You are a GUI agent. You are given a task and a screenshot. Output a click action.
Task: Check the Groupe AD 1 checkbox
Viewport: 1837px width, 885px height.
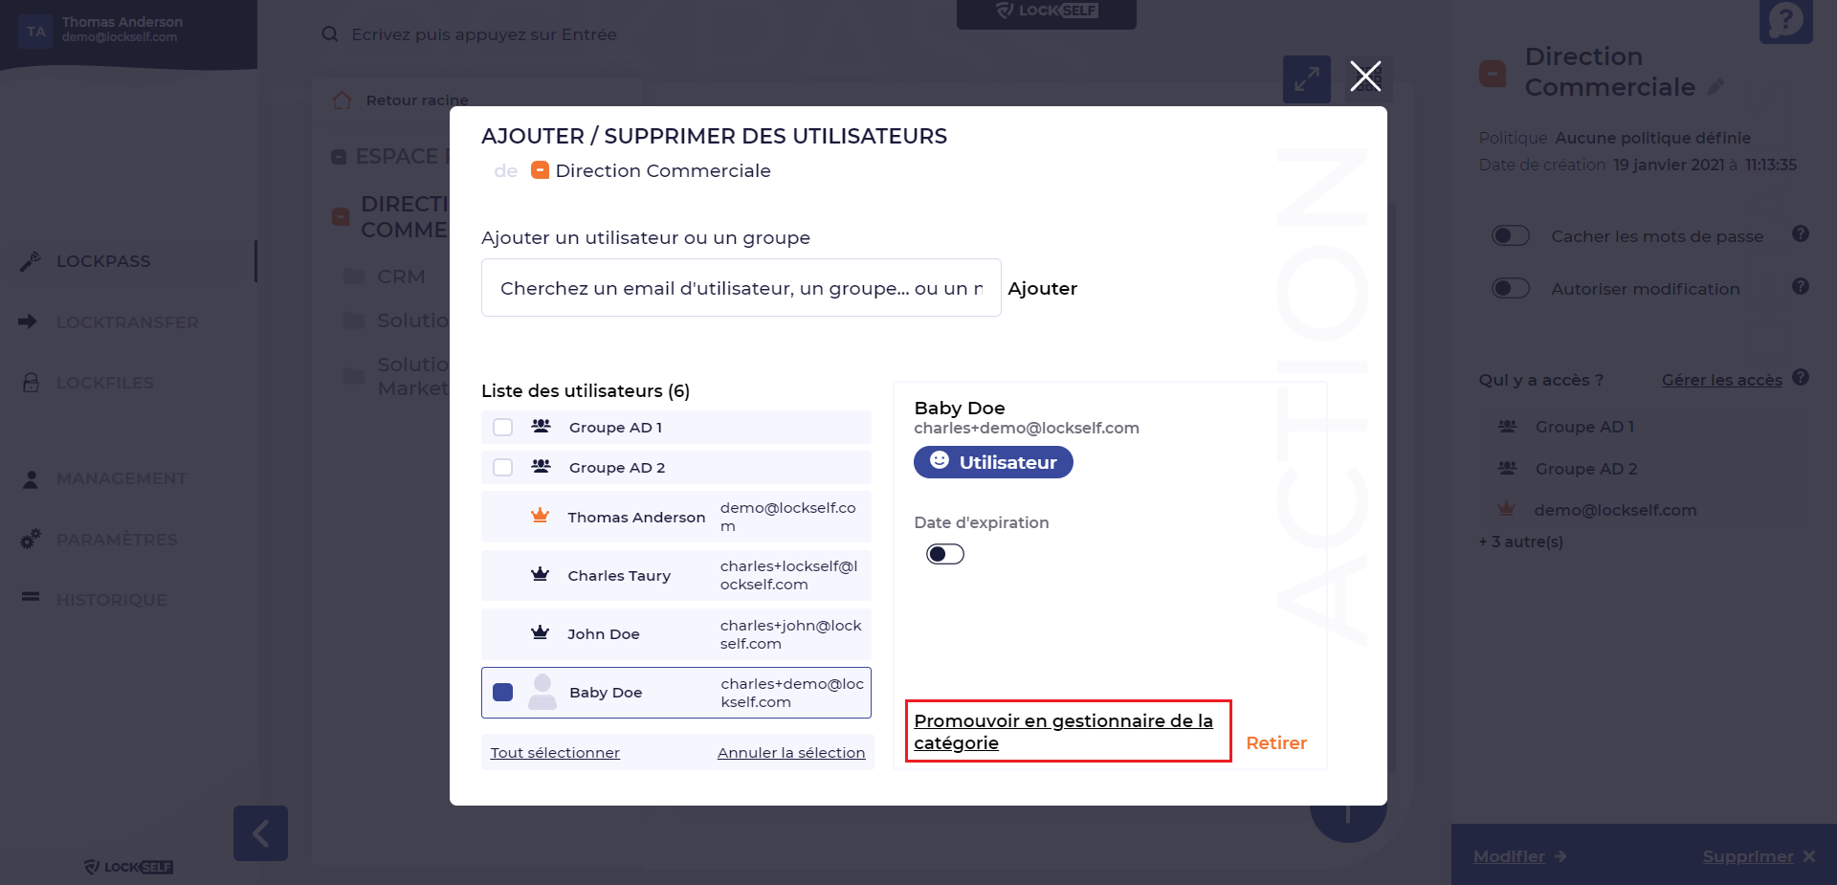pyautogui.click(x=502, y=428)
